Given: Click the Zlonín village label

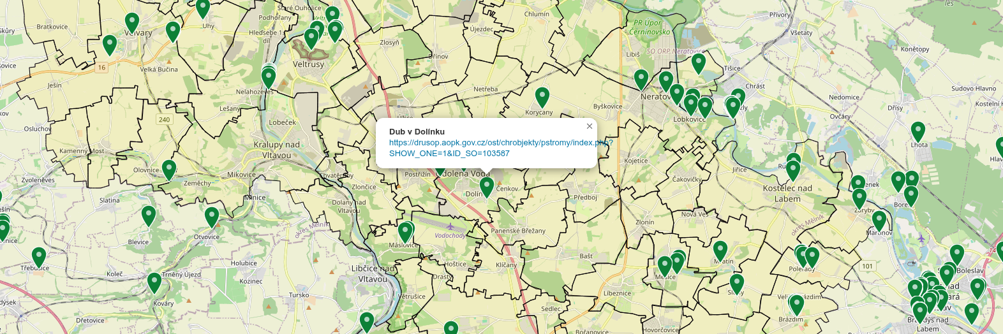Looking at the screenshot, I should (x=644, y=222).
